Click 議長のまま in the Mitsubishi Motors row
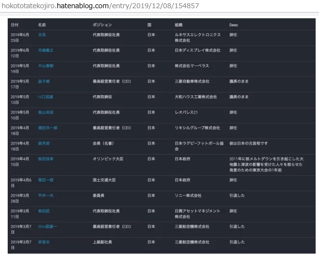The height and width of the screenshot is (257, 319). 239,81
